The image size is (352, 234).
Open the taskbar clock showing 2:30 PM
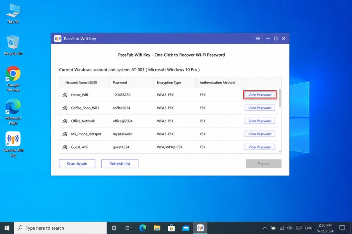(325, 228)
